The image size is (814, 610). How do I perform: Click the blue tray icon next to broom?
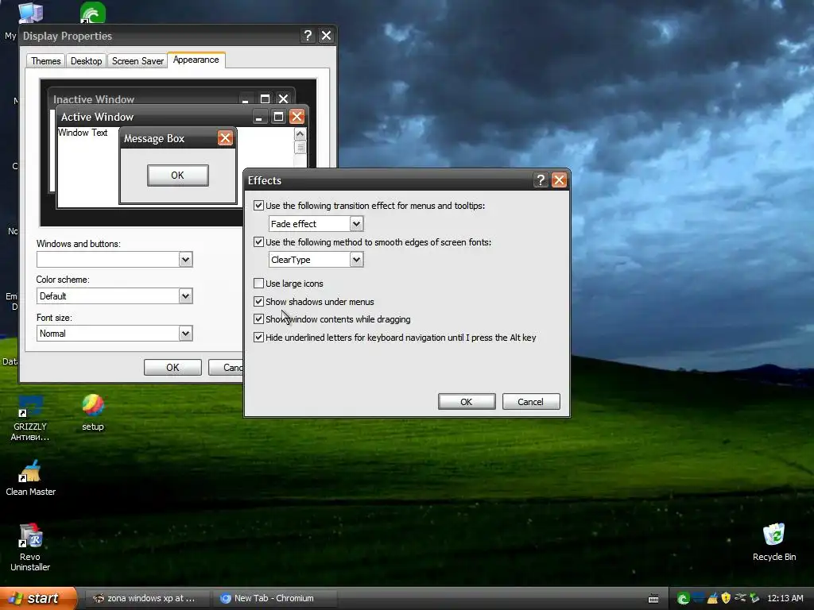tap(698, 599)
